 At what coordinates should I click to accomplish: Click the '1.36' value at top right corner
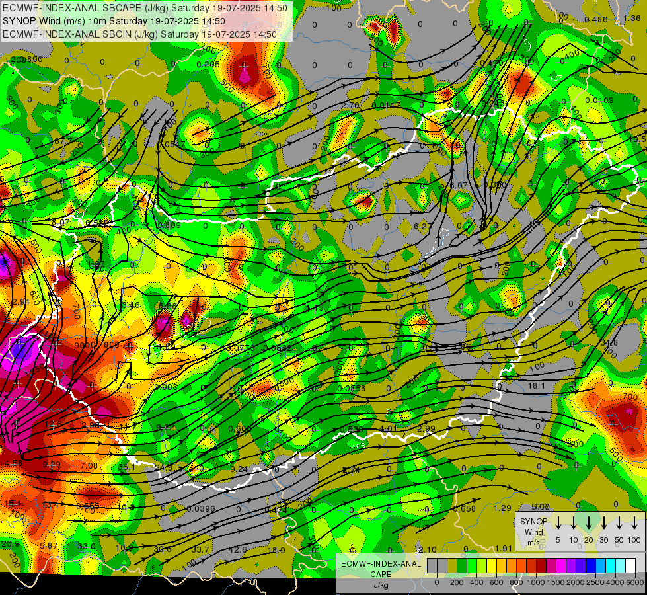(x=632, y=18)
